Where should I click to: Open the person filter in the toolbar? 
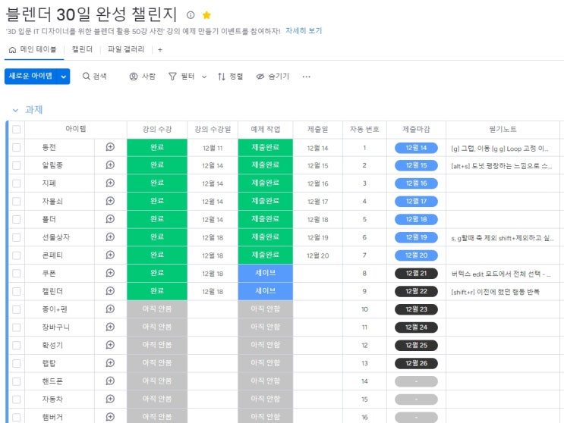[142, 77]
